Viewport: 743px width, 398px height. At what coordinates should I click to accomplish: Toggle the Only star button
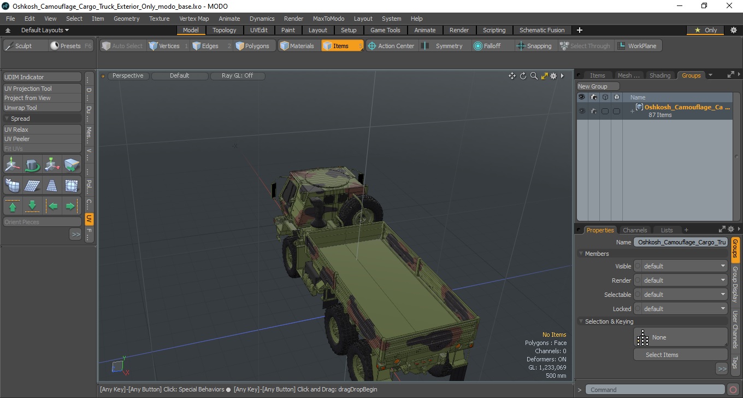click(705, 30)
